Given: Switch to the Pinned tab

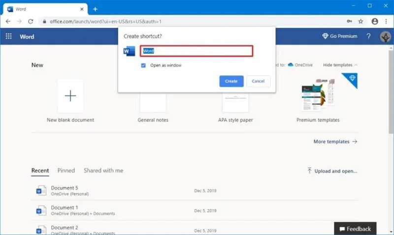Looking at the screenshot, I should click(66, 171).
